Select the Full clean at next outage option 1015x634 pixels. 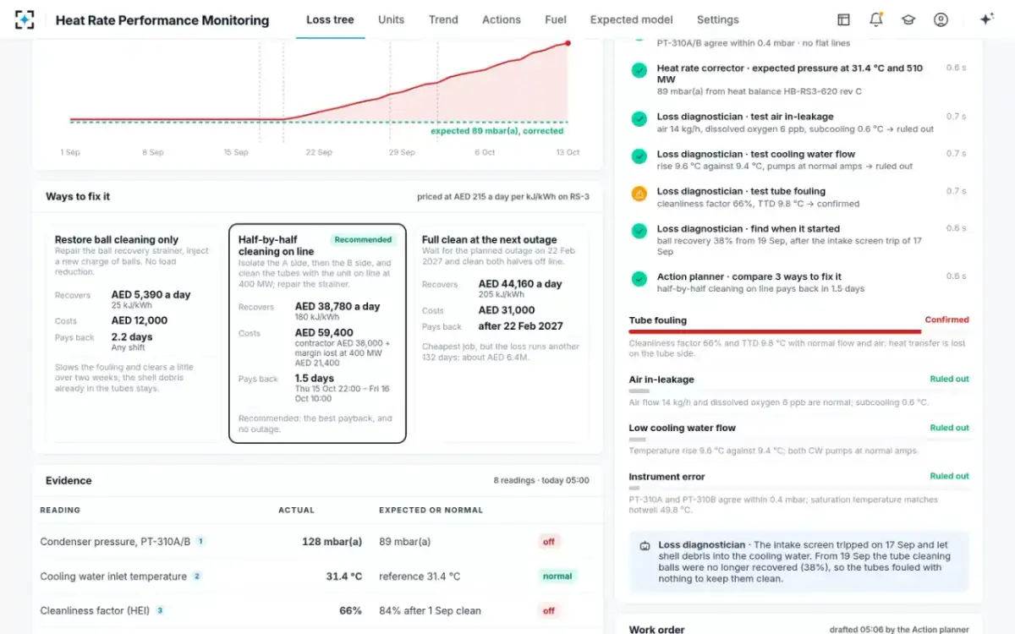click(501, 334)
